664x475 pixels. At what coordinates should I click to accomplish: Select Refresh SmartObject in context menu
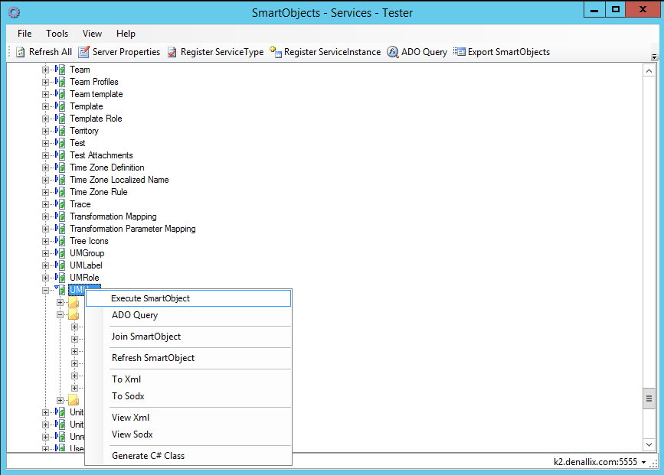point(188,358)
